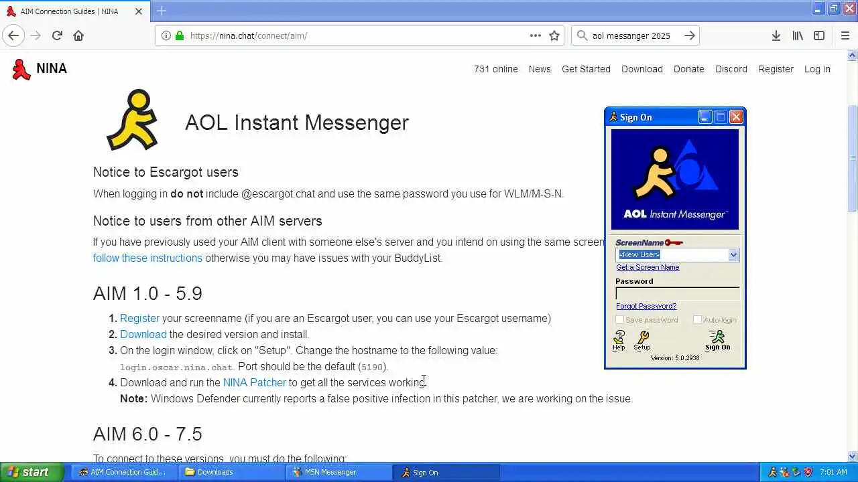
Task: Click Log in in site navigation
Action: coord(817,69)
